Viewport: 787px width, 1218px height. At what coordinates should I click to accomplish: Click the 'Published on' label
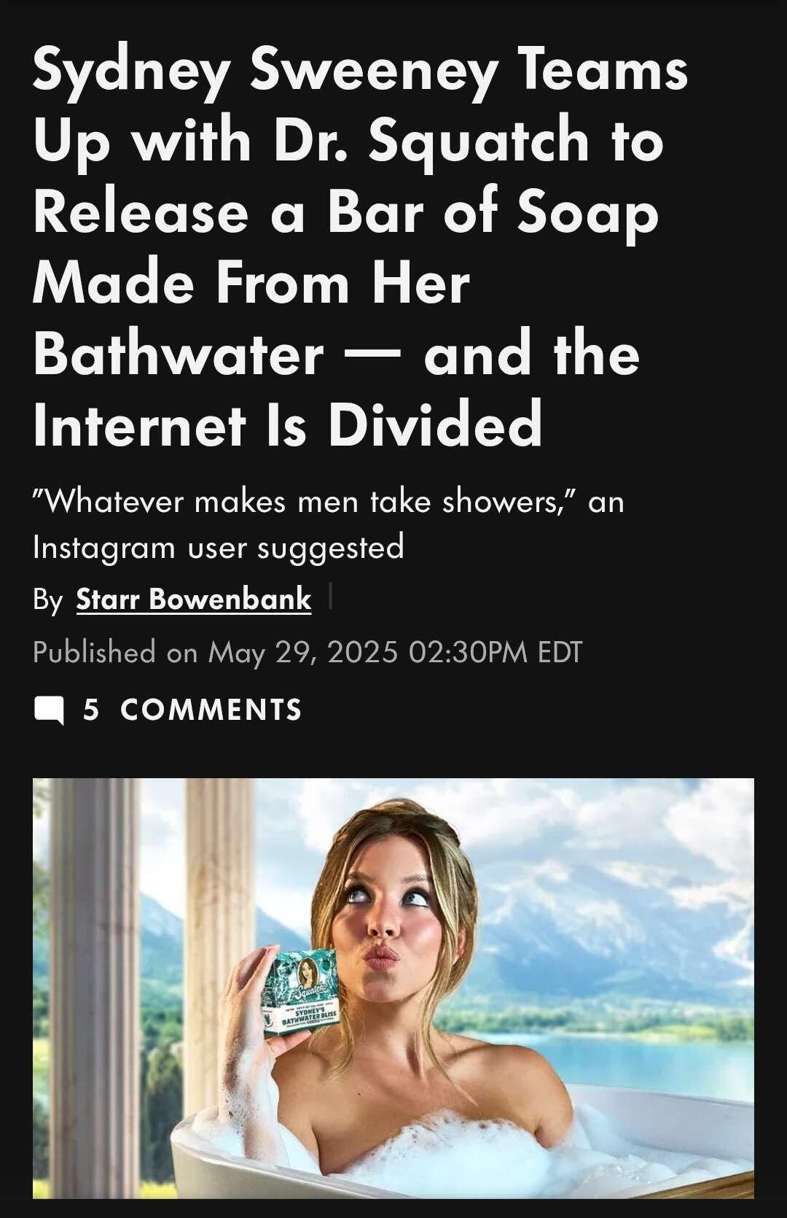(115, 651)
